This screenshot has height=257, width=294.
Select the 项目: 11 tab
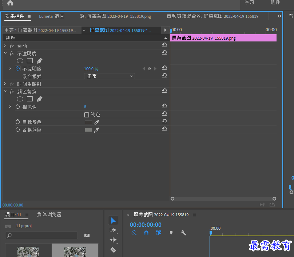(x=13, y=215)
